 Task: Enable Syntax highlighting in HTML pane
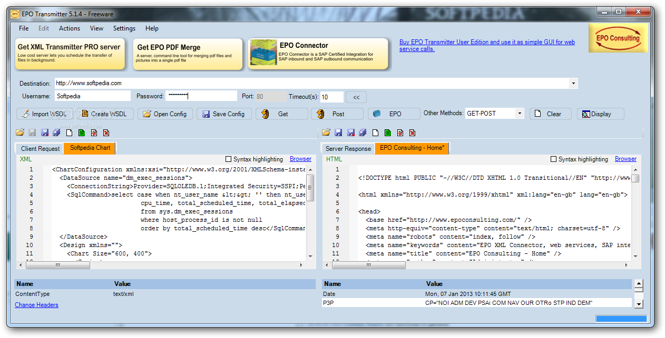[x=553, y=159]
